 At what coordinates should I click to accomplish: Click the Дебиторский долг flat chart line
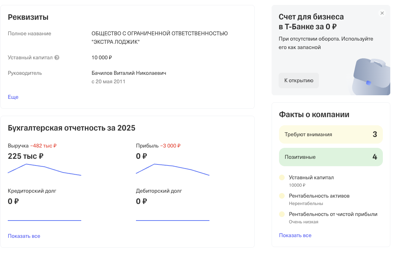click(173, 221)
